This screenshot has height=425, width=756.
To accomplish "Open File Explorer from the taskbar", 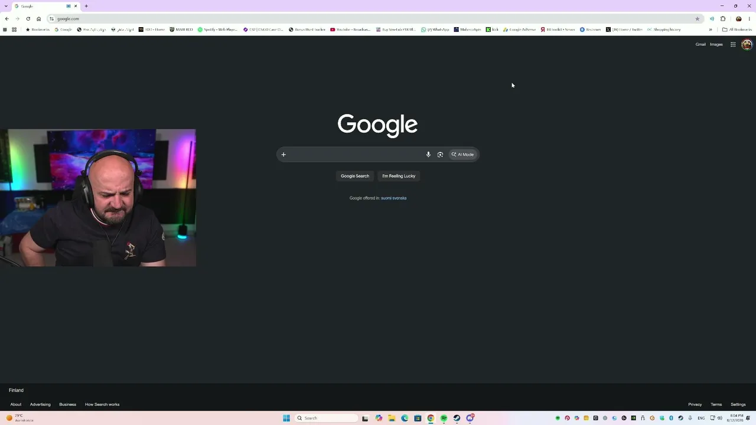I will (392, 418).
